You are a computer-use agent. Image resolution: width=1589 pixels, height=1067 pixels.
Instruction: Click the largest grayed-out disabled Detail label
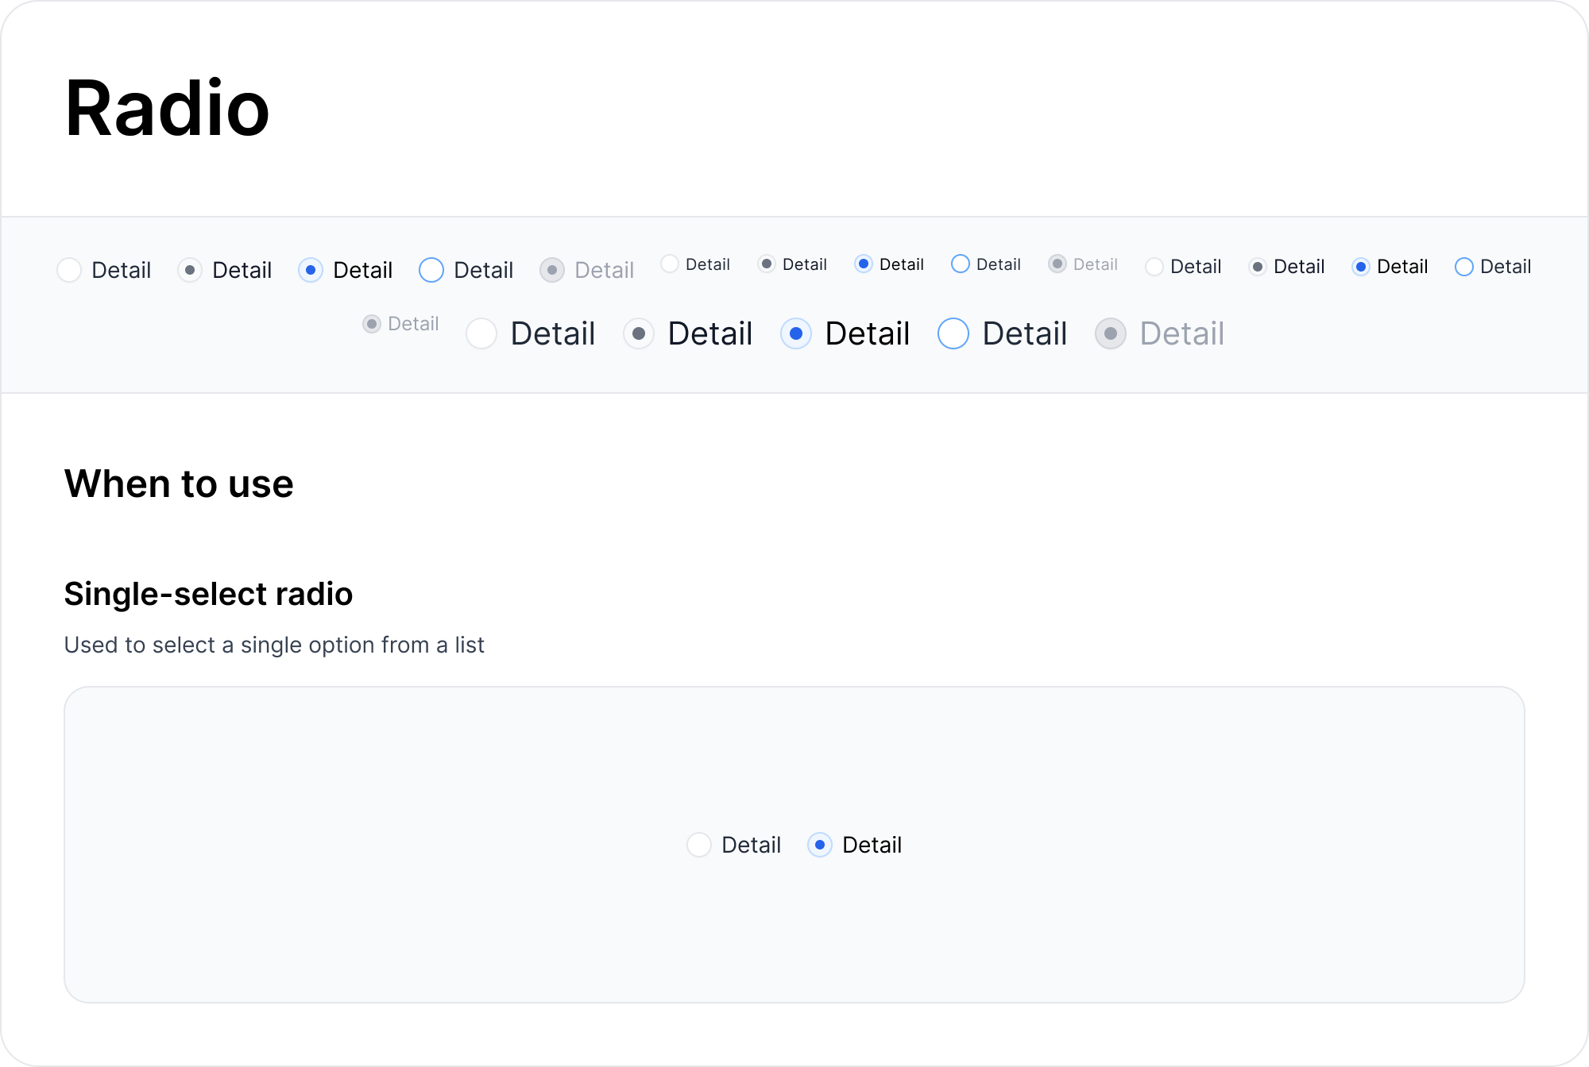pos(1181,333)
